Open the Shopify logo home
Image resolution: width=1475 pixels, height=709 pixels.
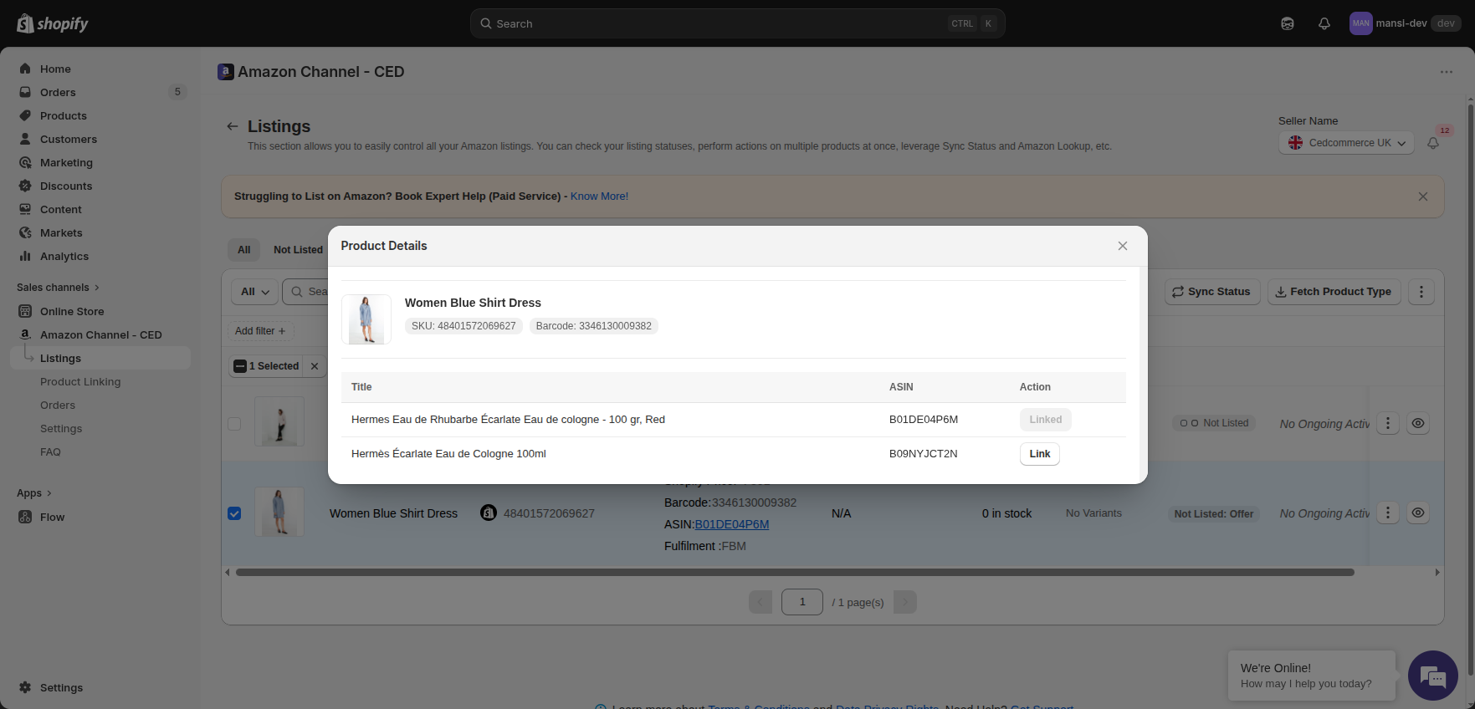point(52,23)
